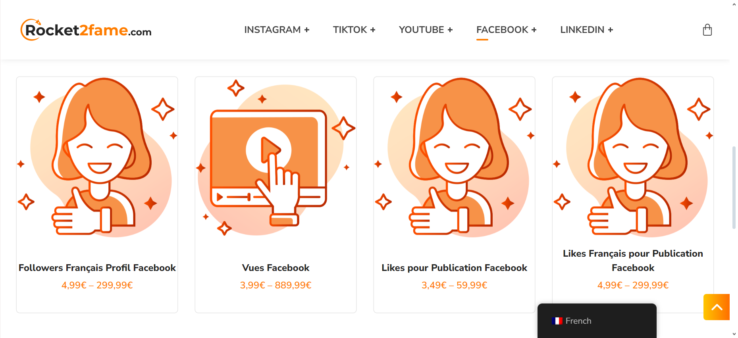The height and width of the screenshot is (338, 738).
Task: Expand the LinkedIn menu plus sign
Action: pyautogui.click(x=611, y=30)
